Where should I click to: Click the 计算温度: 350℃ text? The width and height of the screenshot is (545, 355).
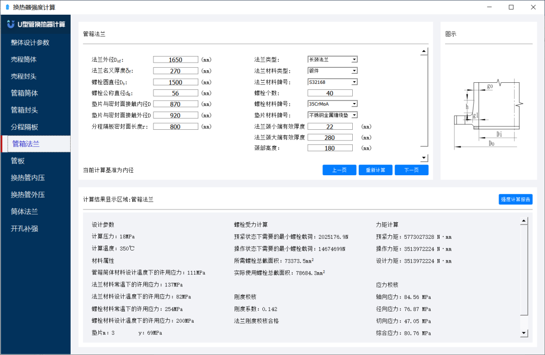click(113, 248)
